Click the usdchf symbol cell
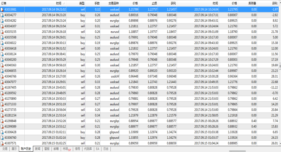281x152 pixels. [x=115, y=76]
